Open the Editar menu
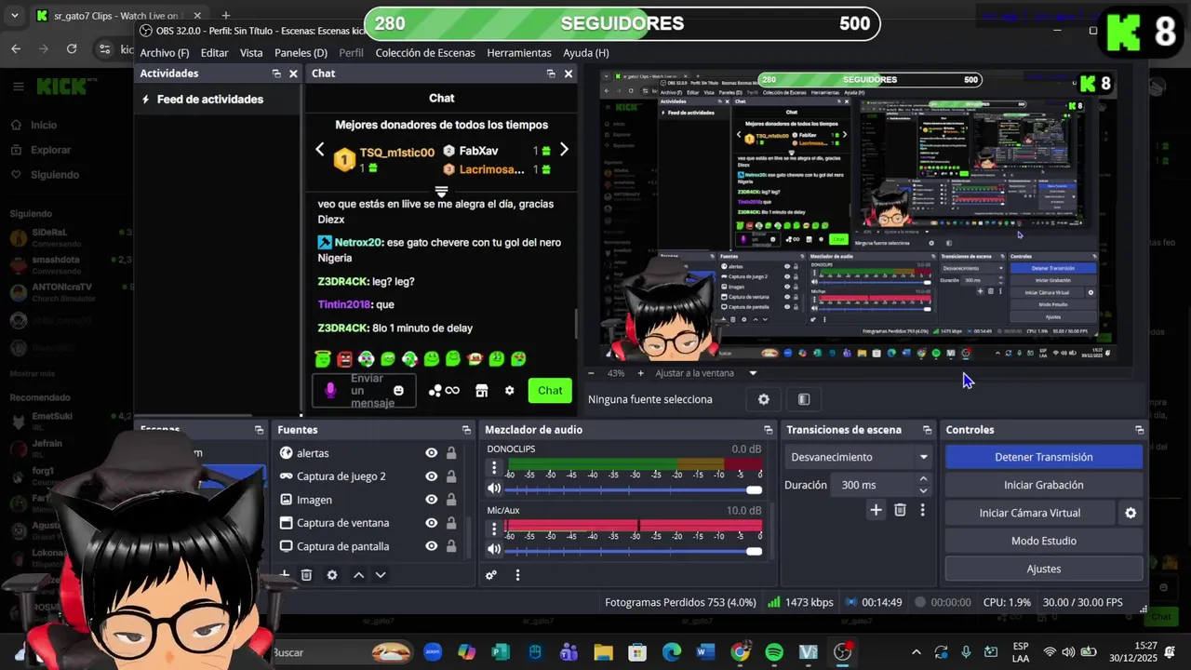Image resolution: width=1191 pixels, height=670 pixels. (214, 53)
